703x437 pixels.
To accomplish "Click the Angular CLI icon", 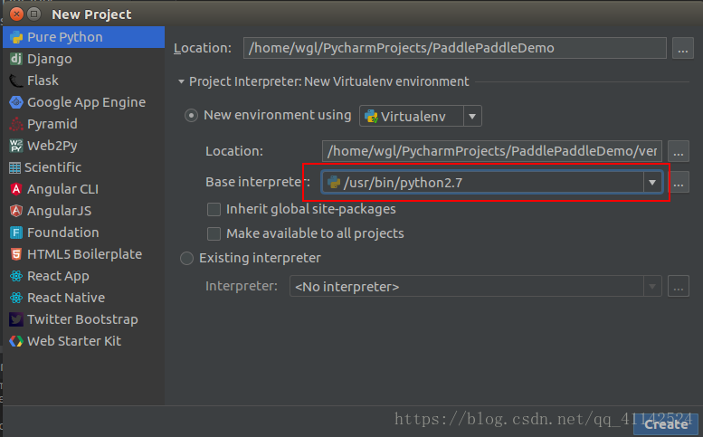I will pos(16,189).
